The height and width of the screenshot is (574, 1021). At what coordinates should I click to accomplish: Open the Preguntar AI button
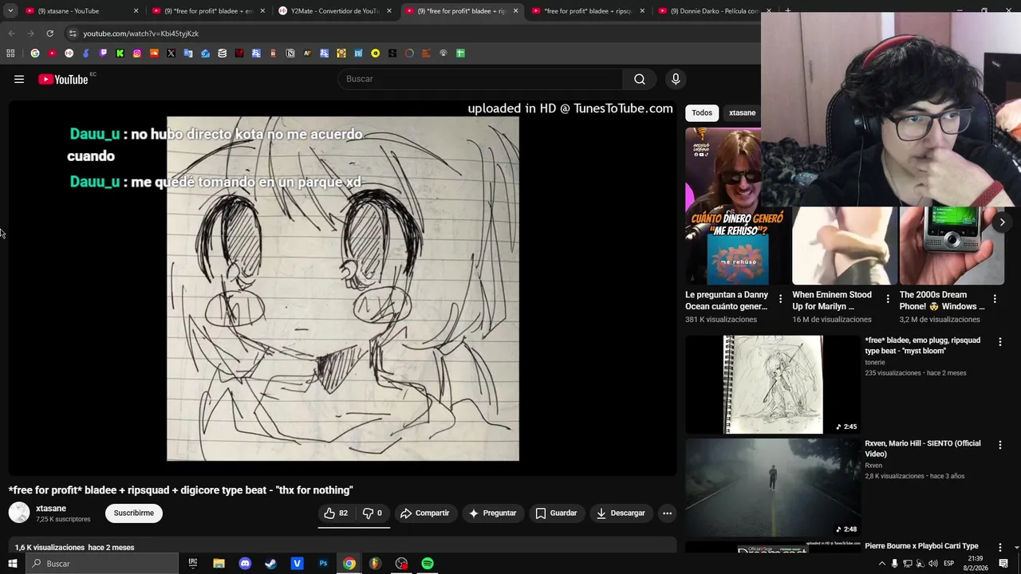click(492, 513)
